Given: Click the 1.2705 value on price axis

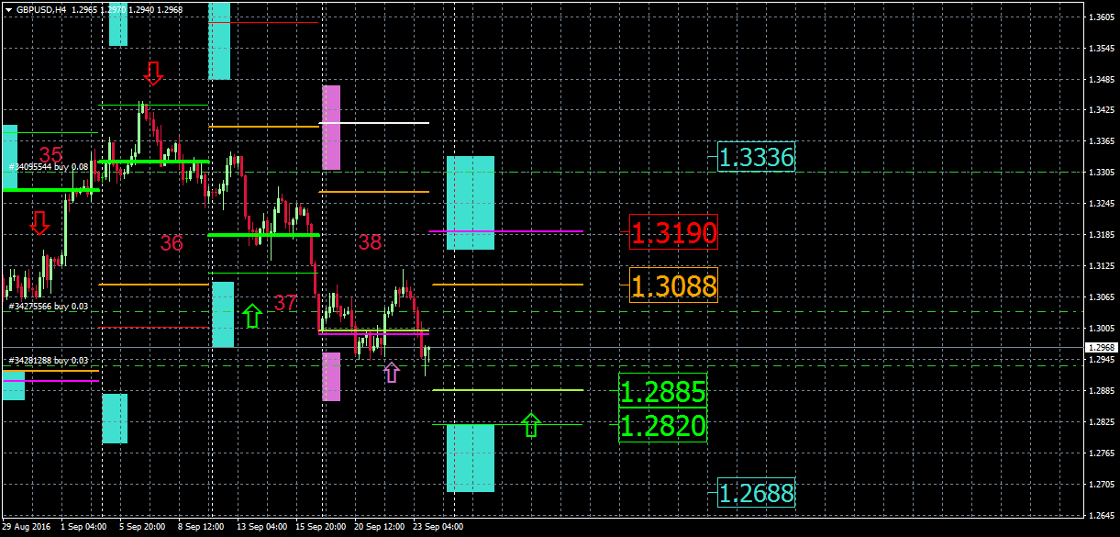Looking at the screenshot, I should [x=1100, y=484].
